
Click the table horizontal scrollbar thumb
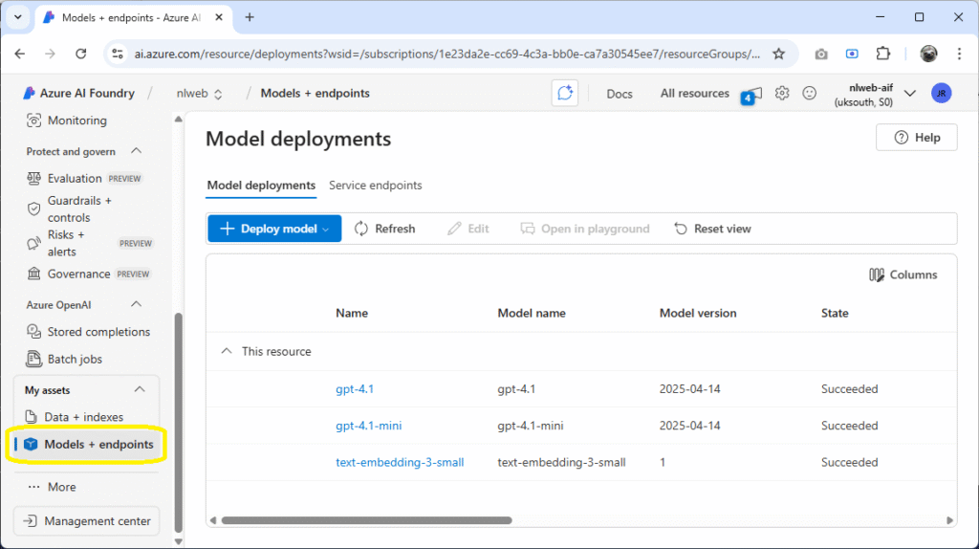pos(366,520)
